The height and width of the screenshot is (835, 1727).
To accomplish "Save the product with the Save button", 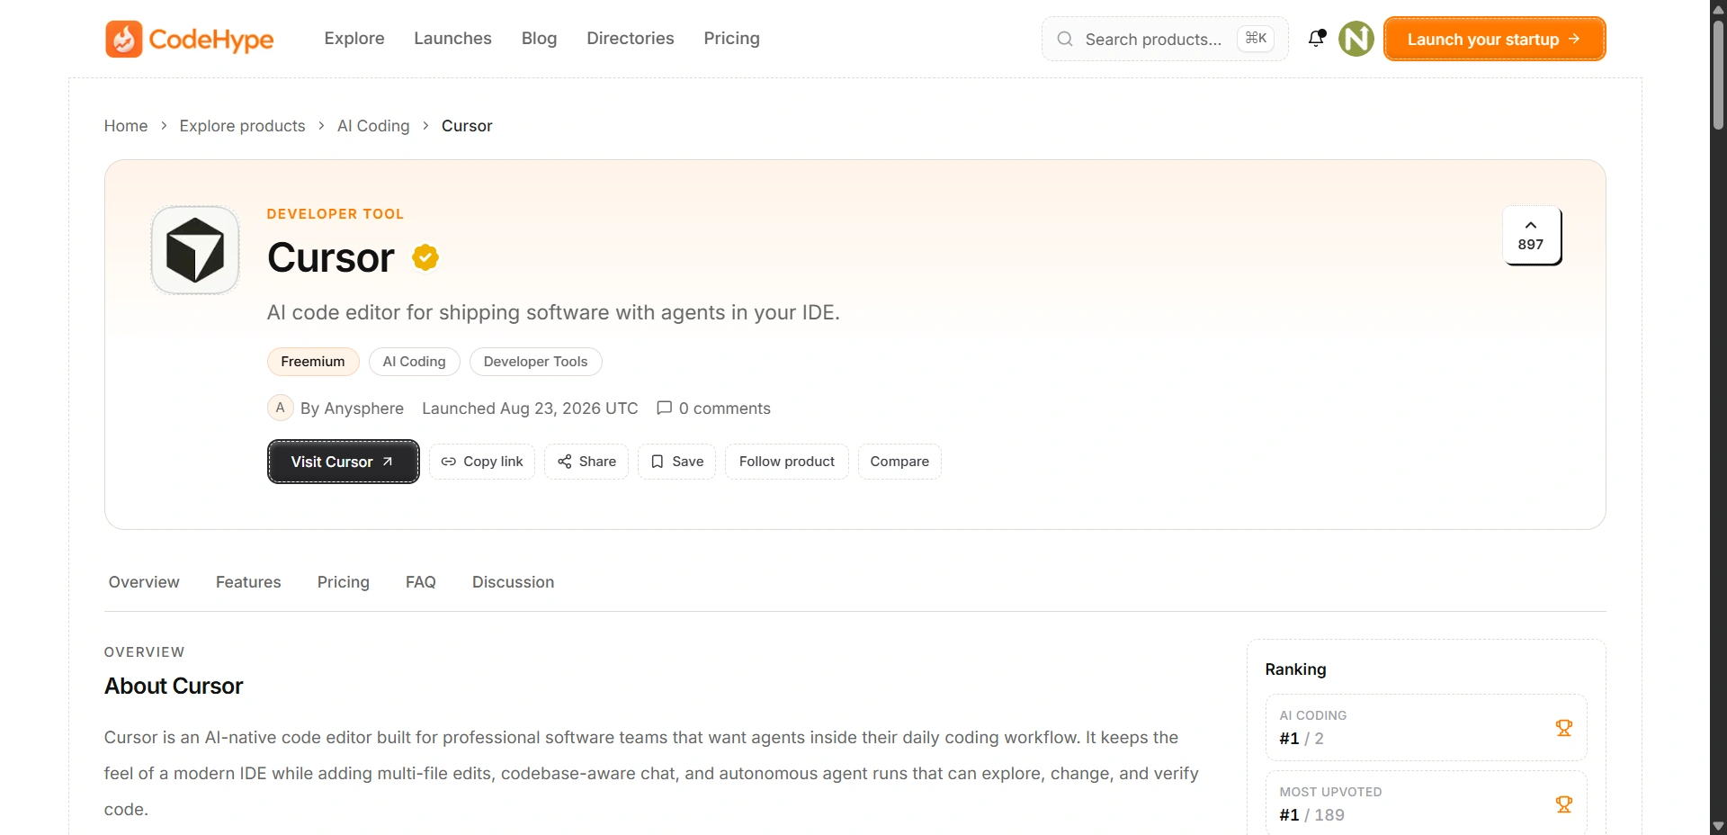I will (x=677, y=462).
